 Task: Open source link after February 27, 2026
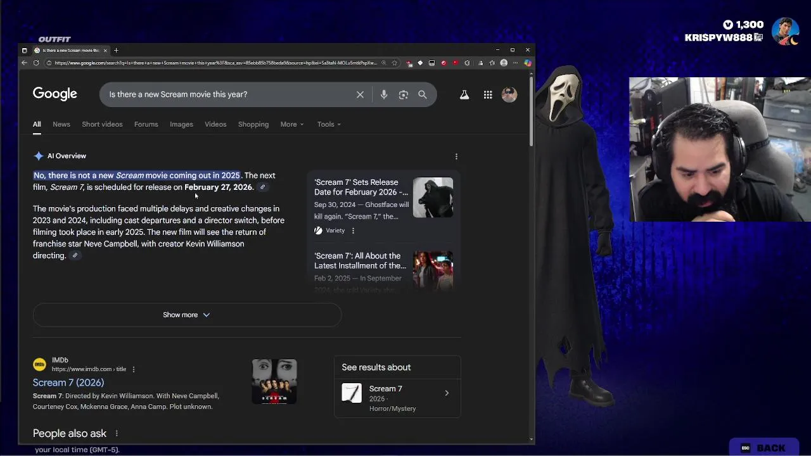tap(262, 187)
